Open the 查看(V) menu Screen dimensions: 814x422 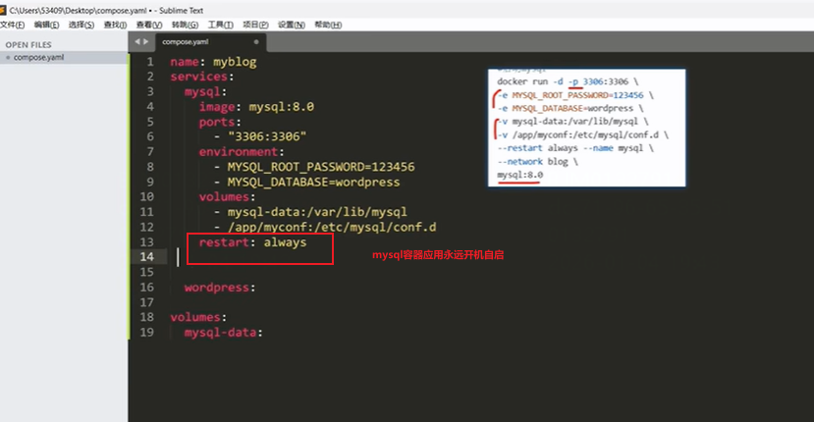point(149,25)
